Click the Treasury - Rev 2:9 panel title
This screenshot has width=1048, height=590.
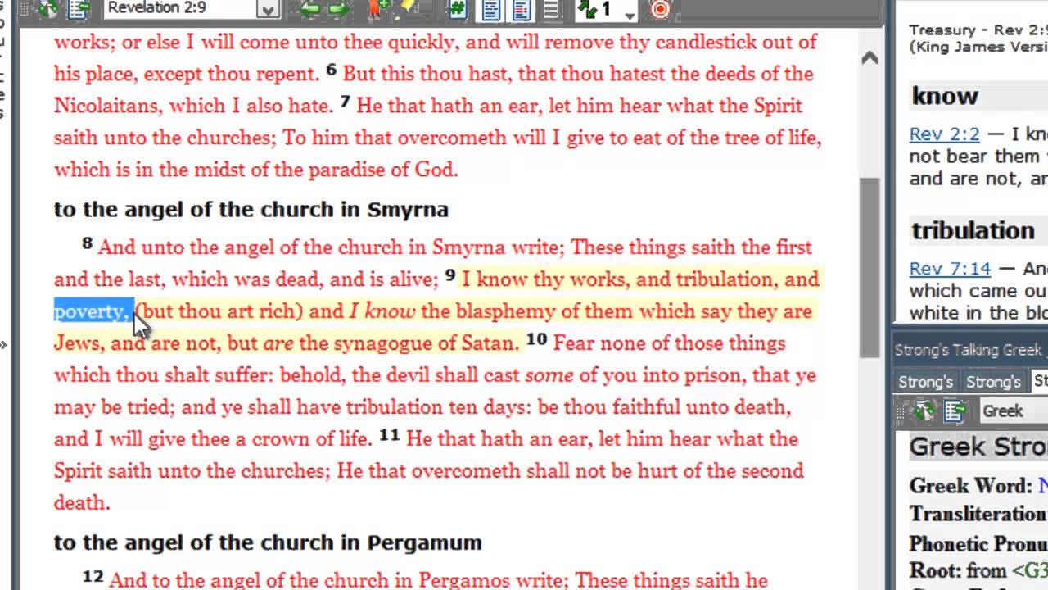(978, 29)
